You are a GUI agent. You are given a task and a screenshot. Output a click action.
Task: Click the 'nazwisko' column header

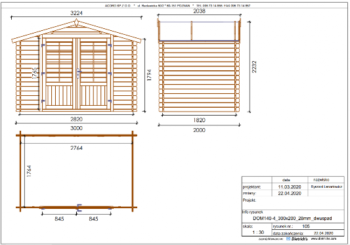pos(321,179)
